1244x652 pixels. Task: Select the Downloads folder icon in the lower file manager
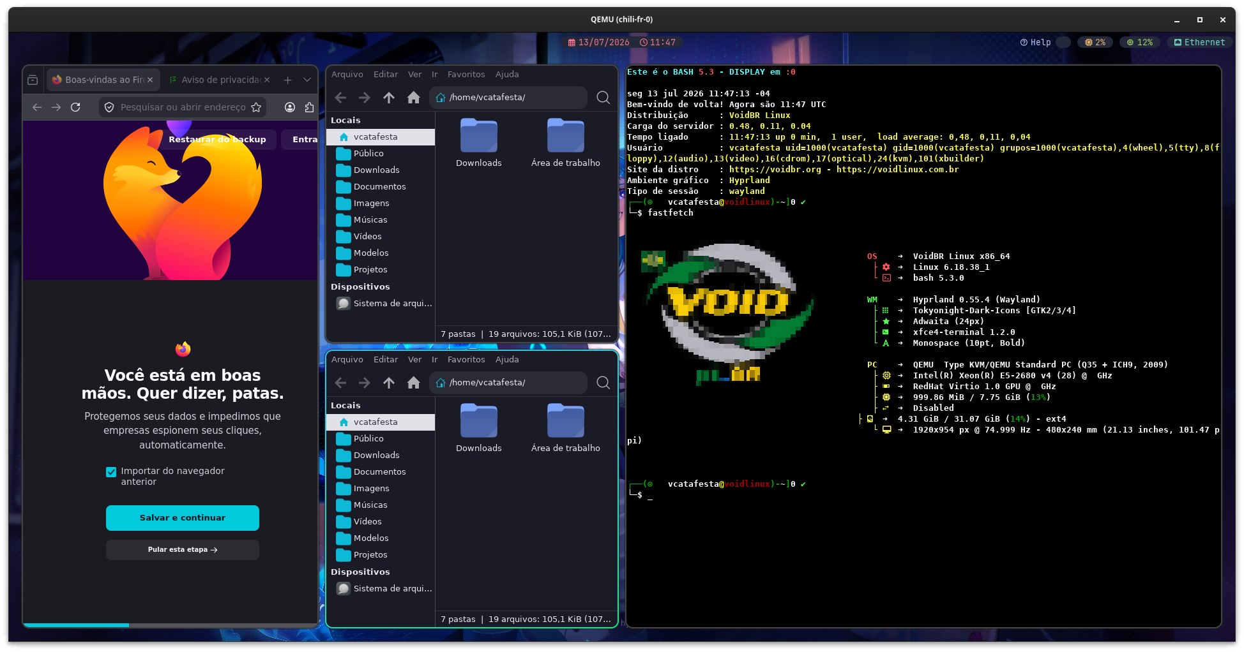coord(479,420)
